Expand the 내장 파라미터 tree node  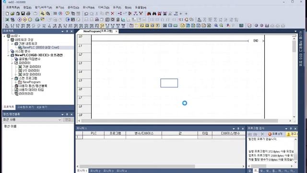pos(16,74)
